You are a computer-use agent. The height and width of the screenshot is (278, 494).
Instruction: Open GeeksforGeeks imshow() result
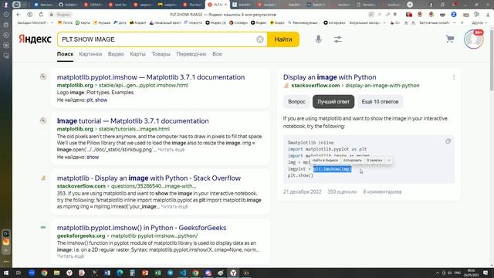141,228
